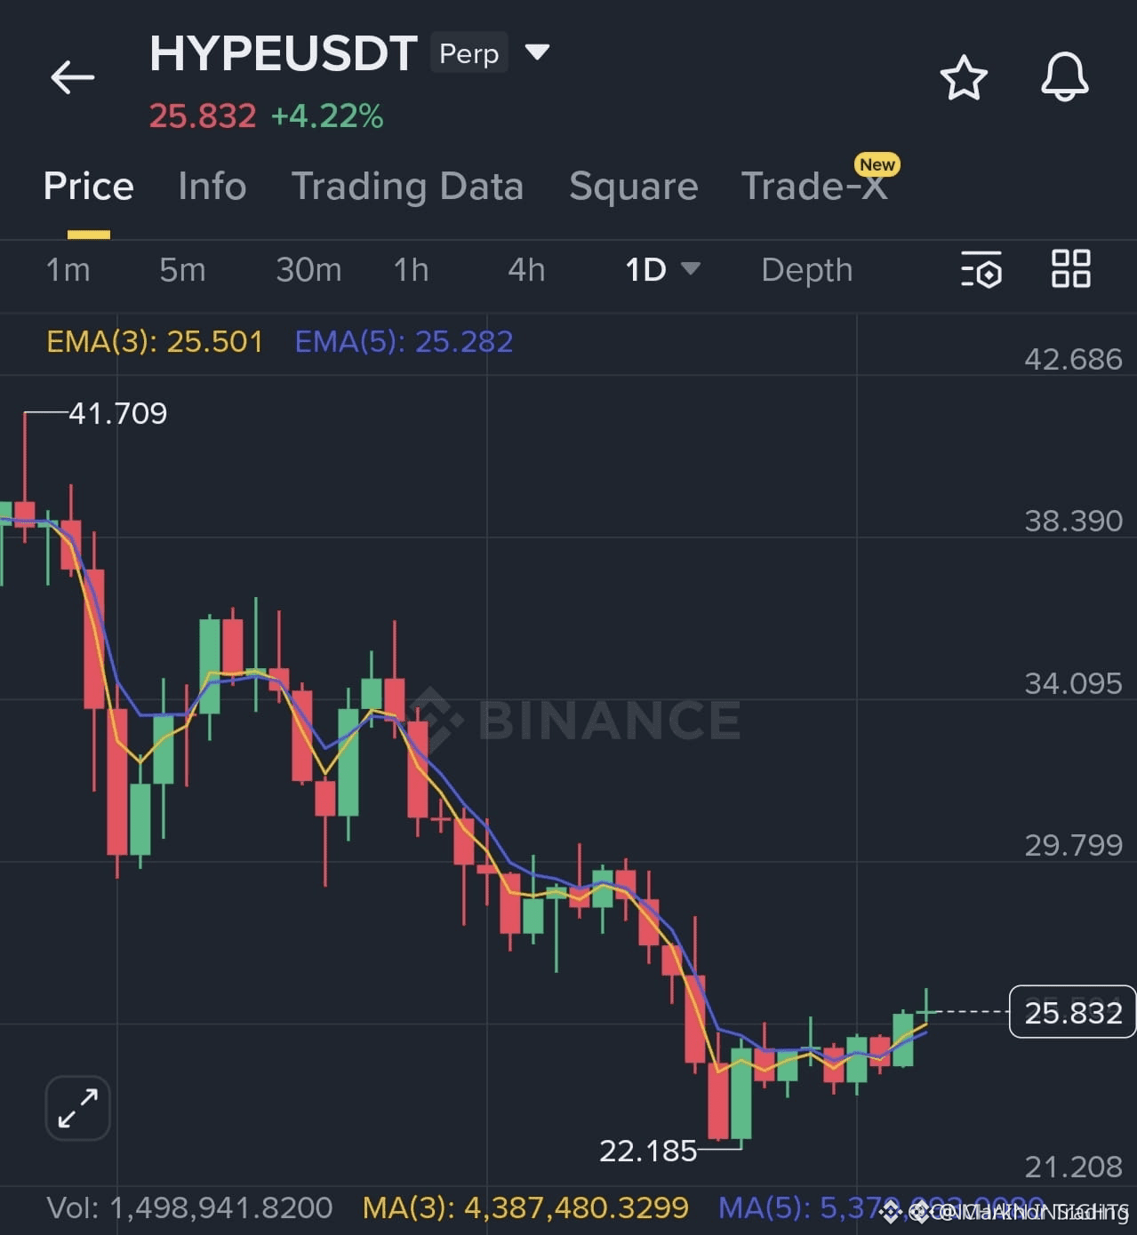The width and height of the screenshot is (1137, 1235).
Task: Select the 4h timeframe
Action: click(526, 269)
